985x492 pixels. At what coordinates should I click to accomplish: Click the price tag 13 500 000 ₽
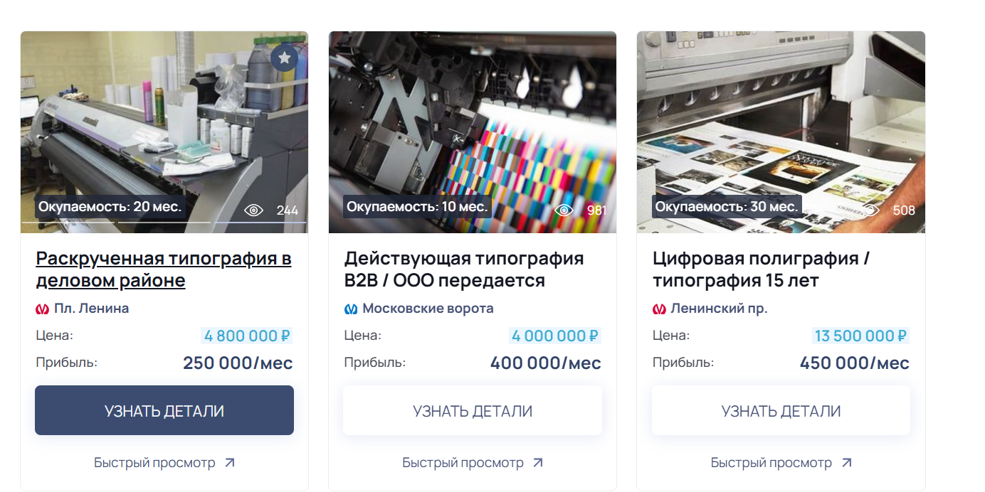(860, 336)
